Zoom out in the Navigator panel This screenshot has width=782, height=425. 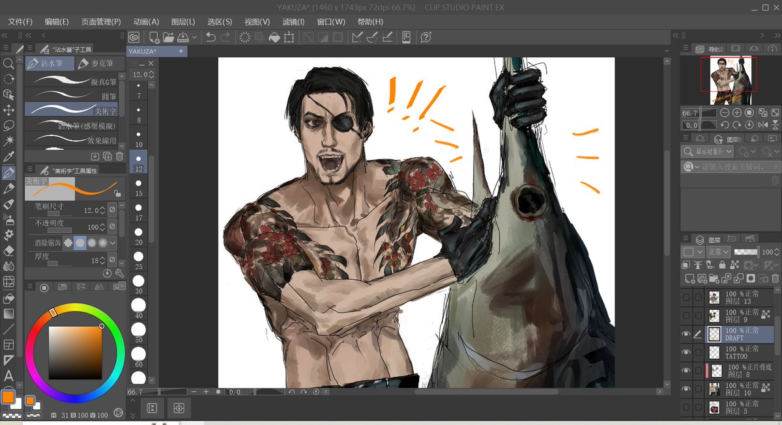(x=725, y=113)
